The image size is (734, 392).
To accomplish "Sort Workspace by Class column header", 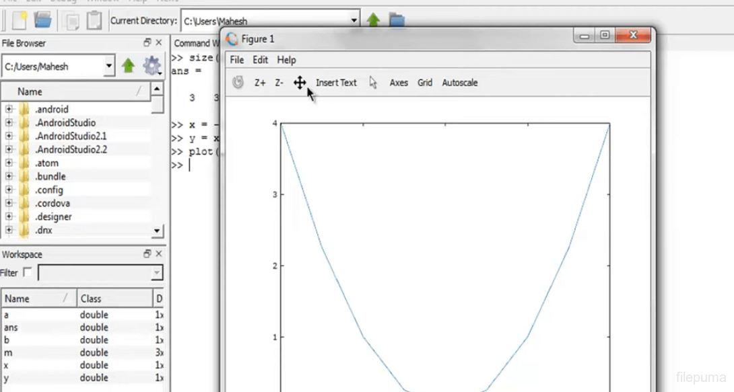I will pyautogui.click(x=114, y=299).
